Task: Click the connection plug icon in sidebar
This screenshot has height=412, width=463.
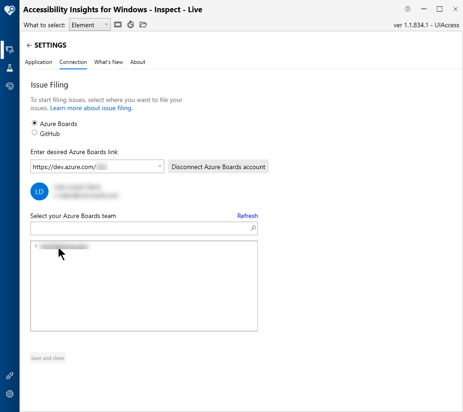Action: (x=10, y=376)
